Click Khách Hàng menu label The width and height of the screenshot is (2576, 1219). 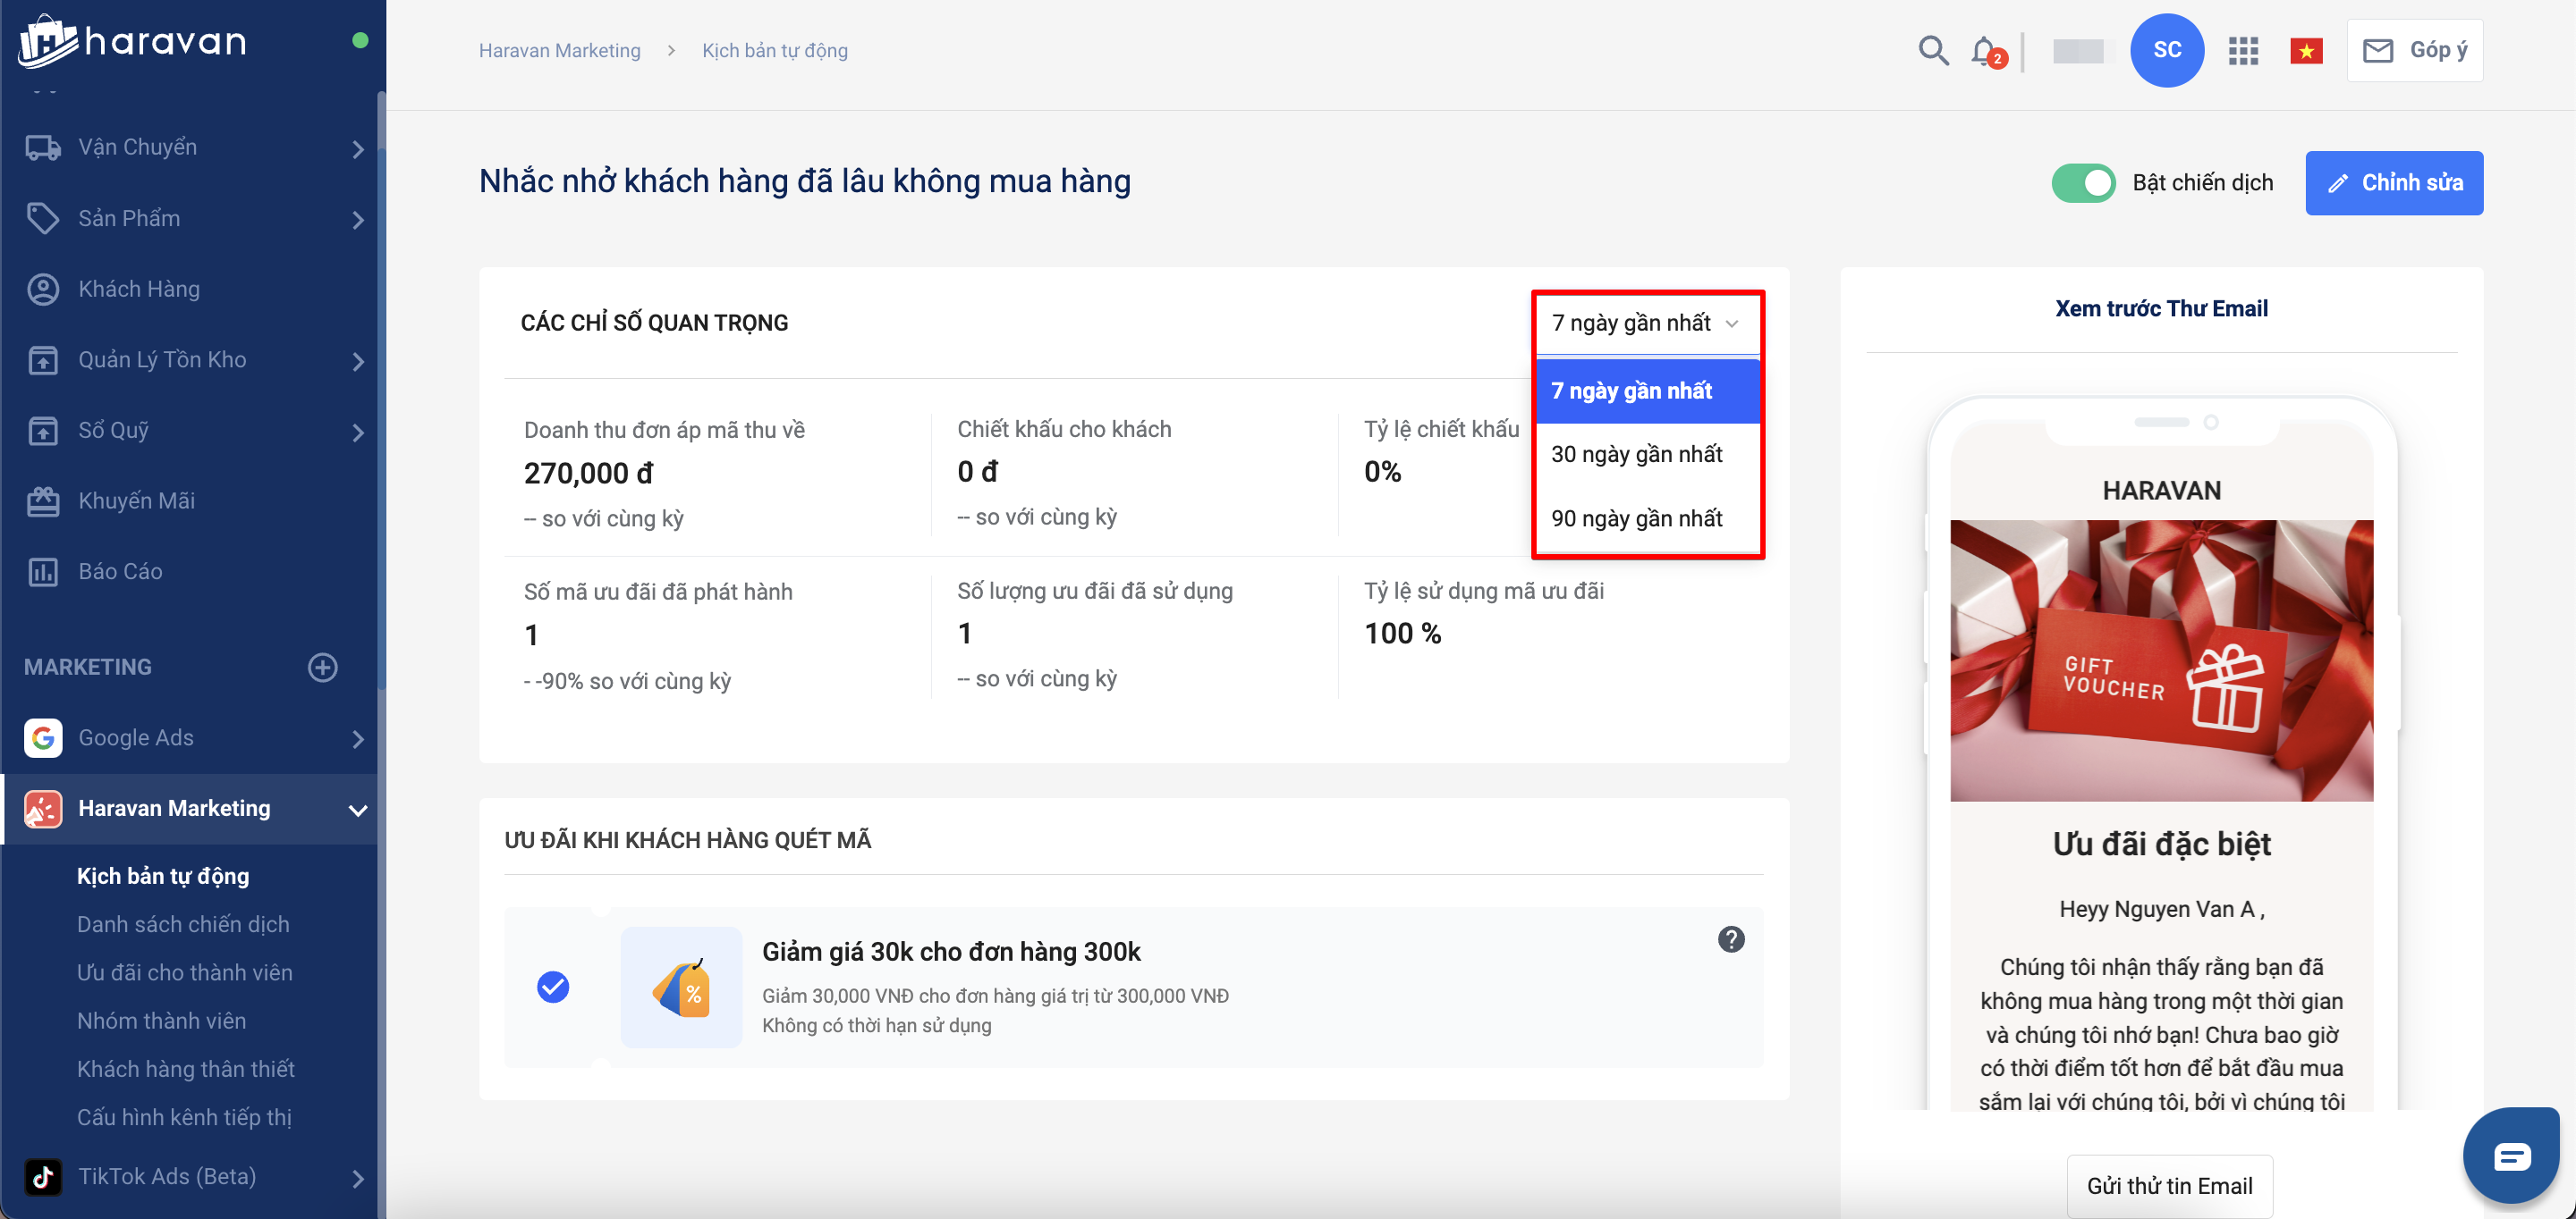point(139,290)
